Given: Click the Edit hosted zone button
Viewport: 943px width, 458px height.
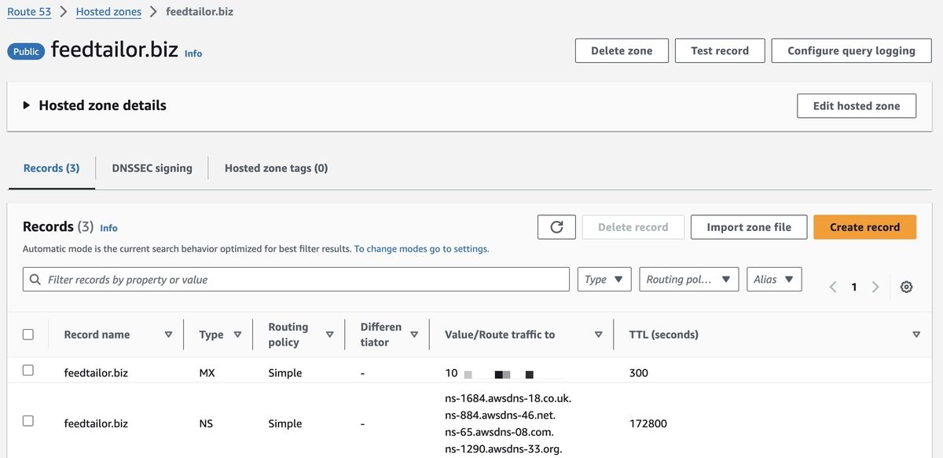Looking at the screenshot, I should click(857, 106).
